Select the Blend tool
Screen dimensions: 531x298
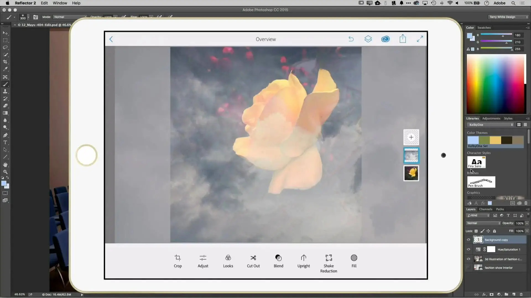(x=278, y=261)
